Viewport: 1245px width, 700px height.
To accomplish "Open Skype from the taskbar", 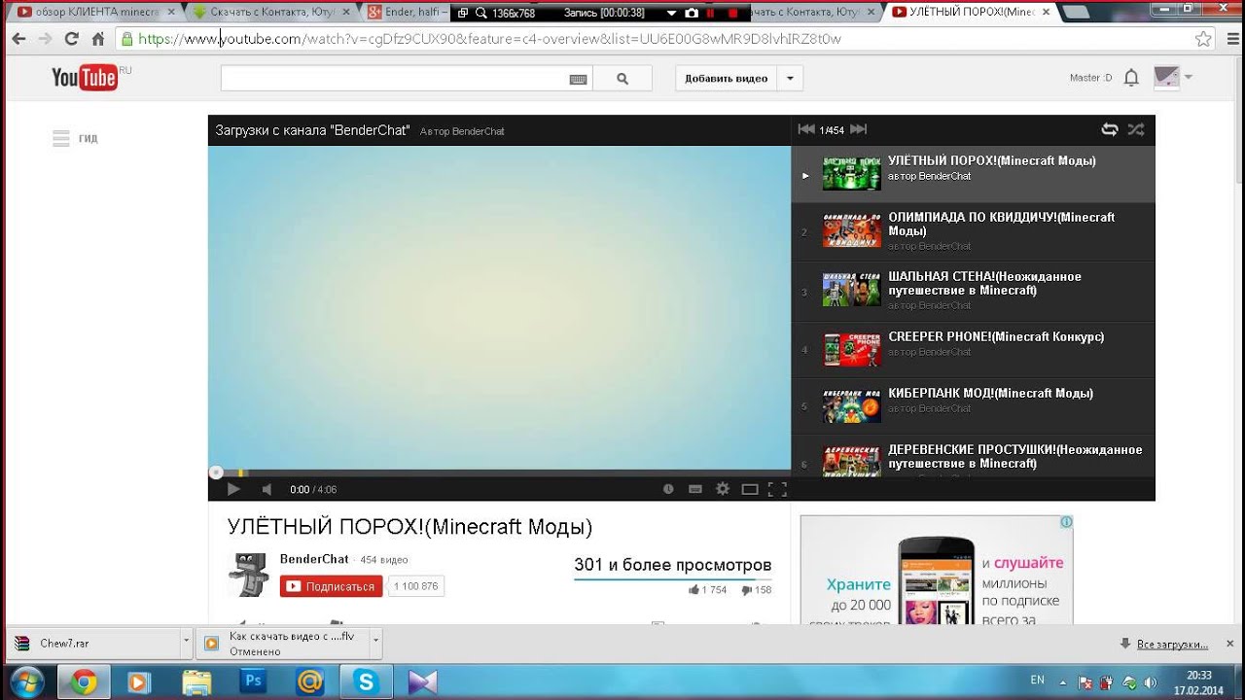I will pos(367,682).
